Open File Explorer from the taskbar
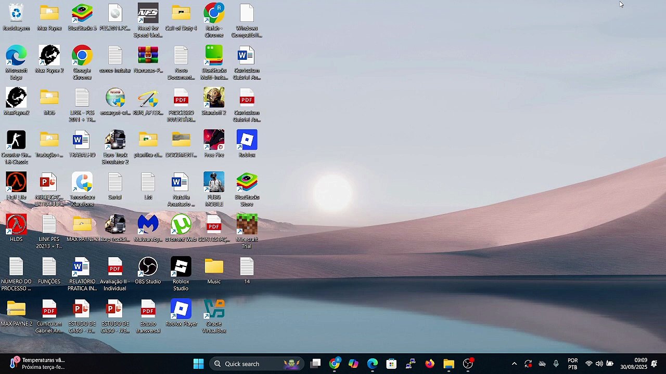 click(x=449, y=364)
